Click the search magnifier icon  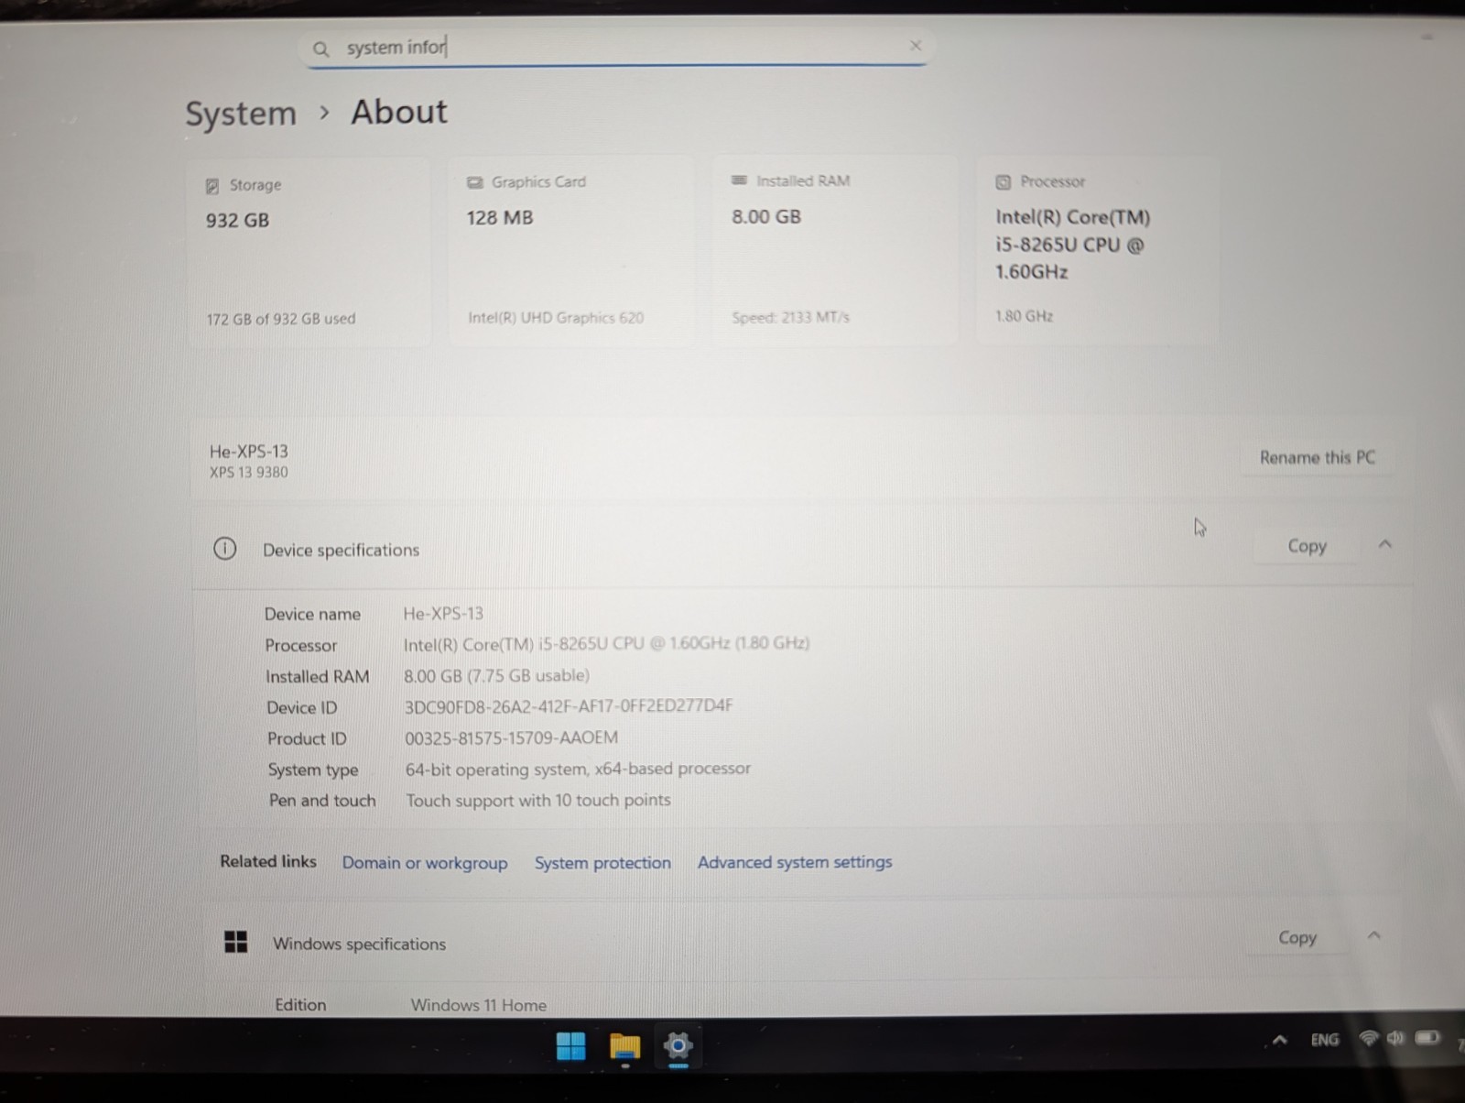320,49
